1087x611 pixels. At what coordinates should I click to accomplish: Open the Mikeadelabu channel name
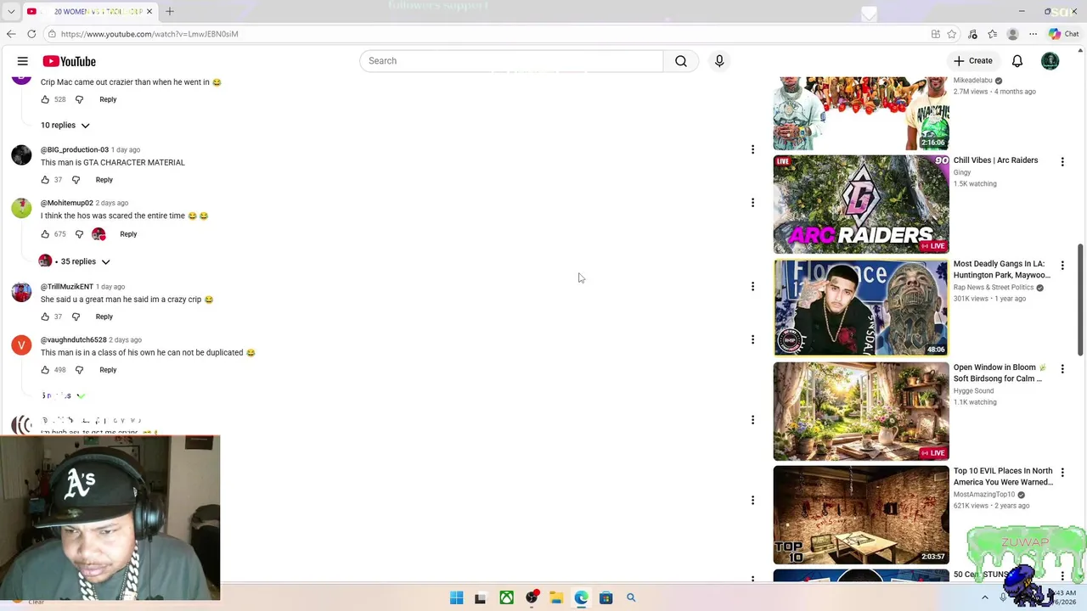coord(973,81)
